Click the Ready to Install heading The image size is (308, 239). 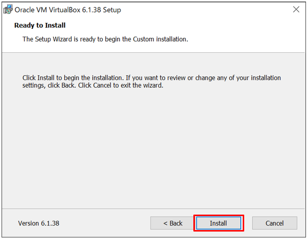(40, 25)
